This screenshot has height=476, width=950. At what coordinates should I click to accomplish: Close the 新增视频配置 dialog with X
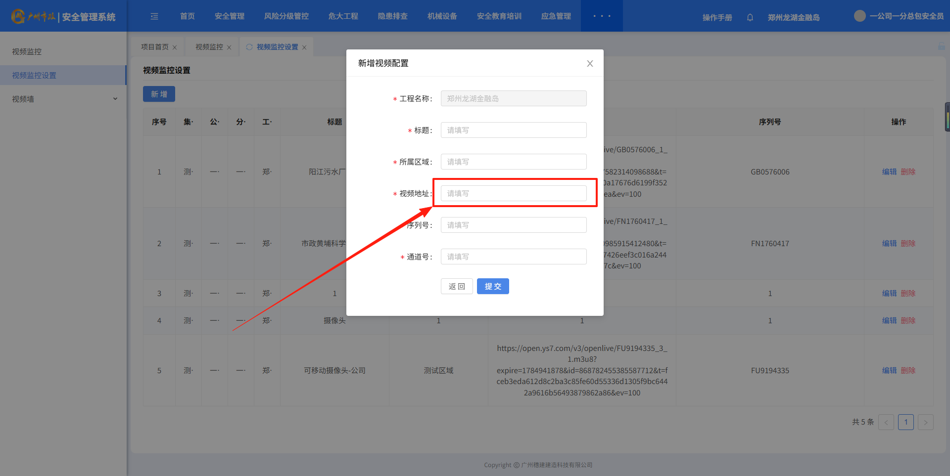pos(590,63)
